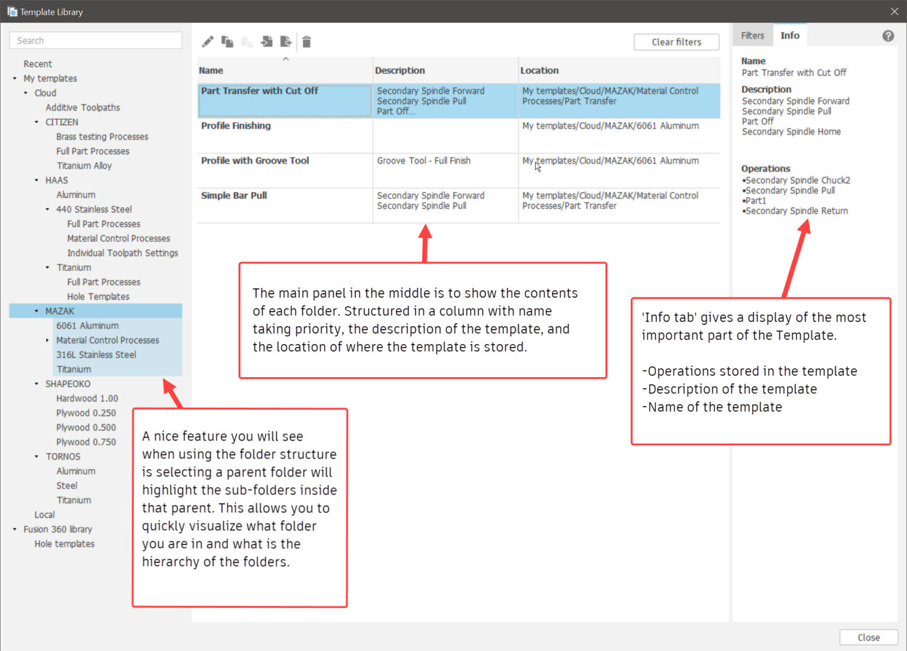Image resolution: width=907 pixels, height=651 pixels.
Task: Click the Clear filters button
Action: [676, 42]
